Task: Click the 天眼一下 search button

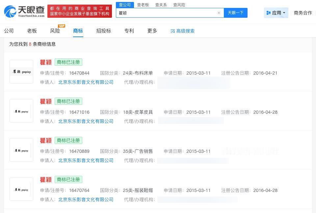Action: (236, 13)
